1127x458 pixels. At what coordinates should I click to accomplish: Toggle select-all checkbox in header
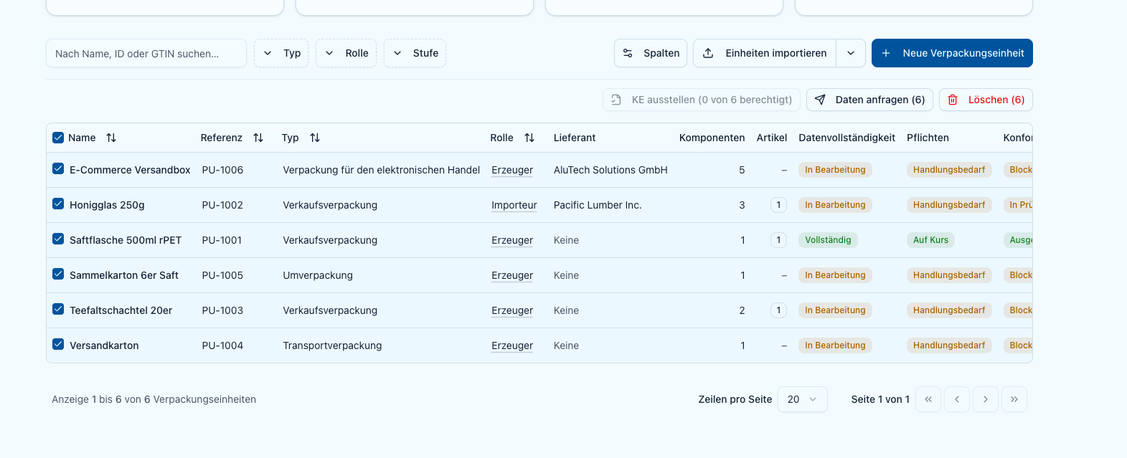point(58,138)
